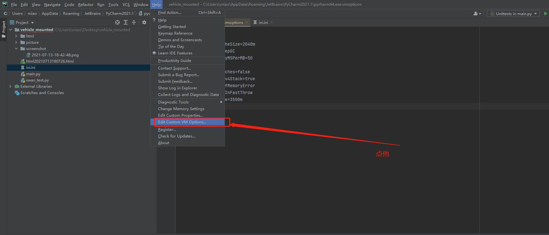549x235 pixels.
Task: Open the Refactor menu
Action: click(x=86, y=5)
